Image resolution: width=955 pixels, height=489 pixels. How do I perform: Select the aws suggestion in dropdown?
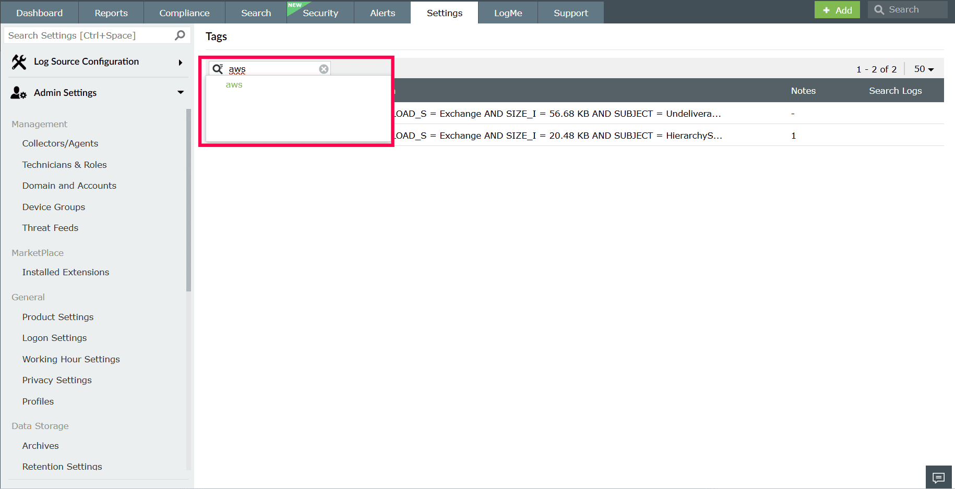[x=234, y=85]
